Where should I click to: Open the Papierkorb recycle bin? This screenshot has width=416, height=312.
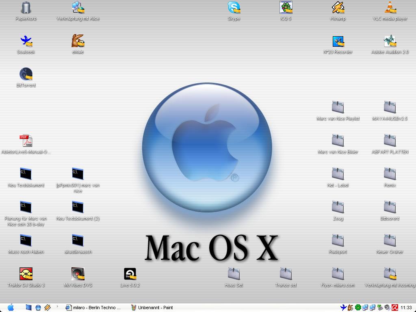pyautogui.click(x=26, y=8)
